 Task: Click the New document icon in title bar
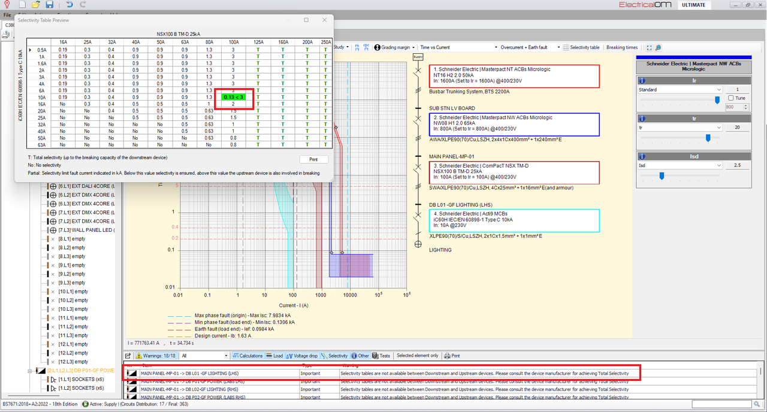[22, 5]
